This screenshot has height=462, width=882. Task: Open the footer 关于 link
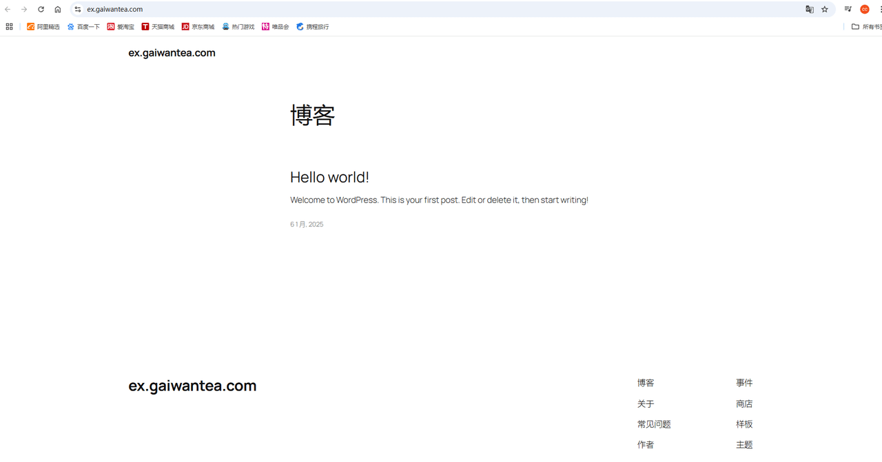click(646, 403)
